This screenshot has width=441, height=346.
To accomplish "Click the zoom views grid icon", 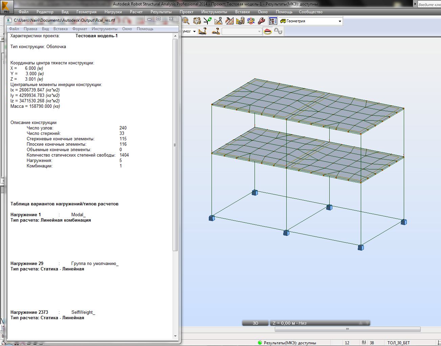I will [197, 21].
